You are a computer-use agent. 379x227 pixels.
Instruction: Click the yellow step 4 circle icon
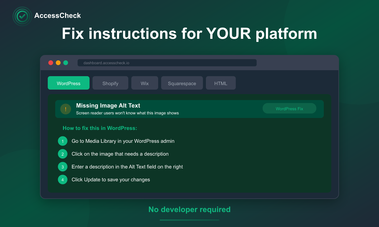(63, 180)
